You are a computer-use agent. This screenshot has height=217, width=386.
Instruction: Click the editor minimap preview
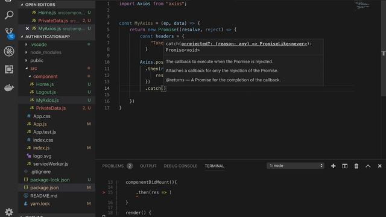click(362, 5)
